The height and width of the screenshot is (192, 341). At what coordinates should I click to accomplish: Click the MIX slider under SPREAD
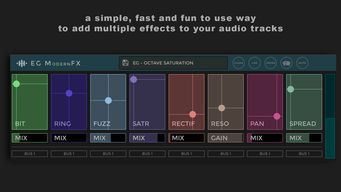click(304, 138)
